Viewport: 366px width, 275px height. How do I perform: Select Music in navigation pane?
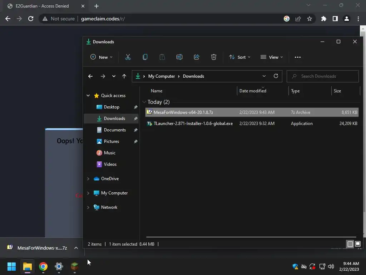pos(109,153)
